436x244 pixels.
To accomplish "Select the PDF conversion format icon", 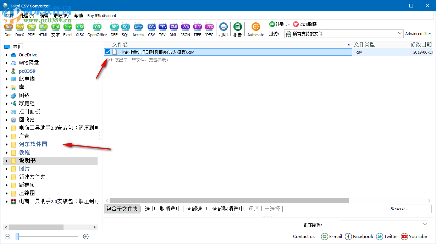I will pos(31,27).
